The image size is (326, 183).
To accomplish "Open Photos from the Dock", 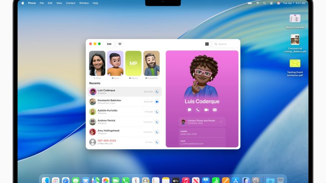I will 106,180.
